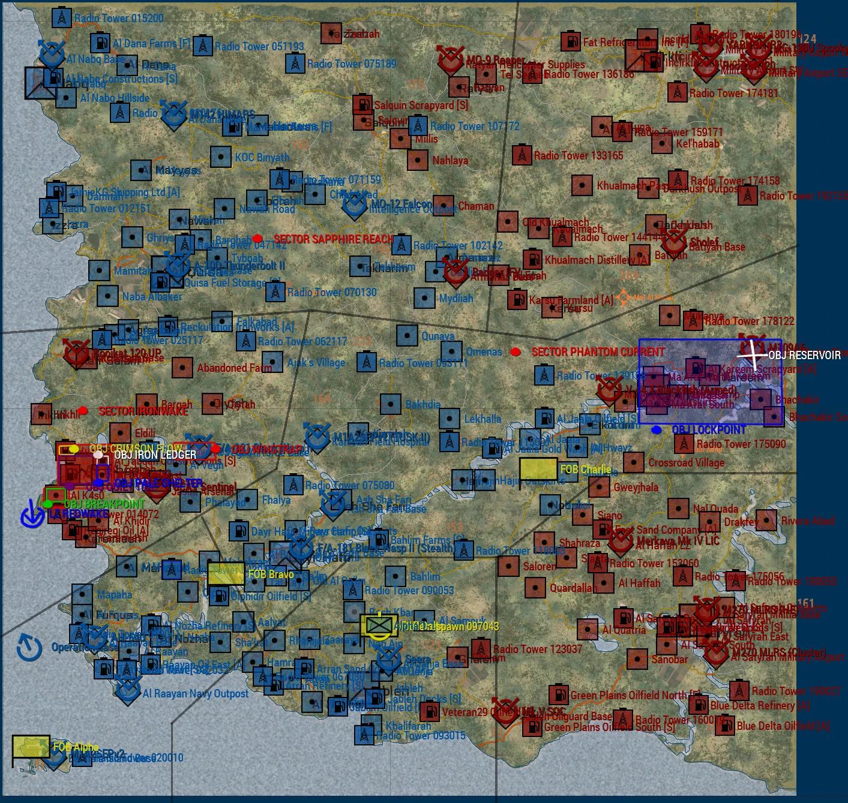Select the FOB Charlie yellow flag marker

pyautogui.click(x=538, y=469)
